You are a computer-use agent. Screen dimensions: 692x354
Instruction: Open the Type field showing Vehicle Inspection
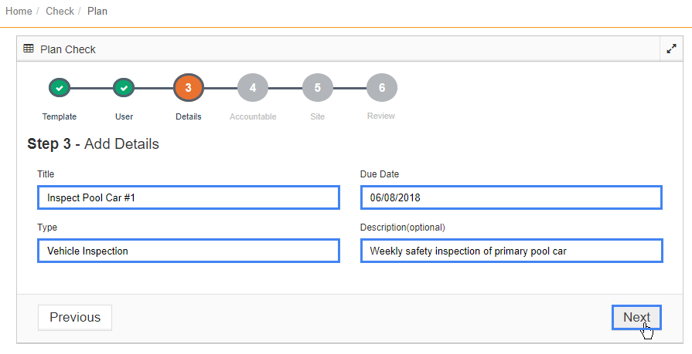(x=189, y=251)
